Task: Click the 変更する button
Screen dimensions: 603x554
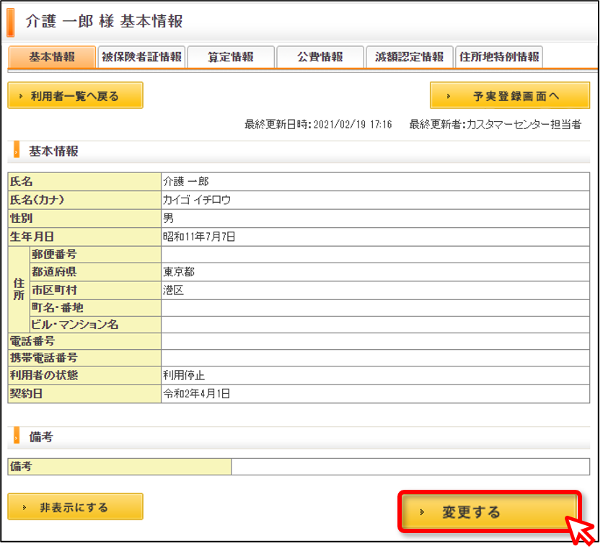Action: pyautogui.click(x=489, y=511)
